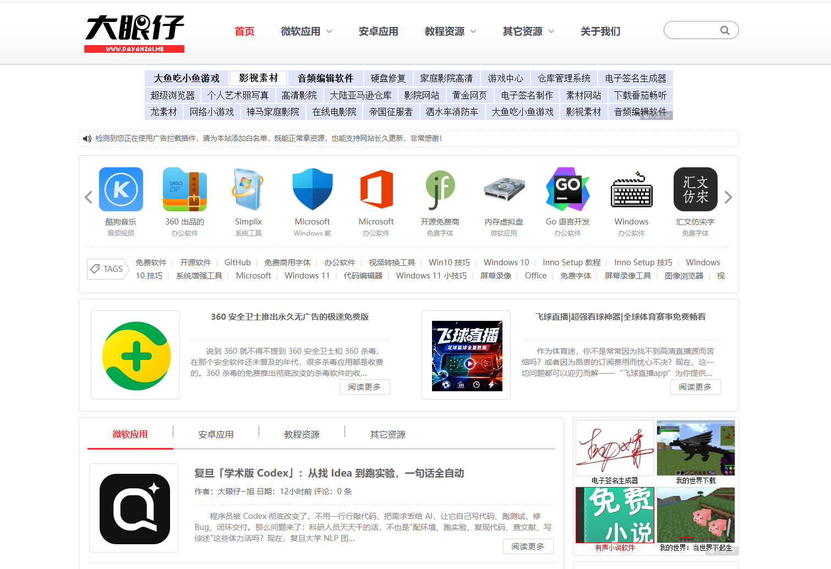
Task: Open the 360 安全卫士 green plus logo
Action: point(135,355)
